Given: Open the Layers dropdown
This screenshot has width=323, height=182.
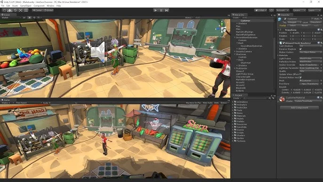Looking at the screenshot, I should coord(299,10).
